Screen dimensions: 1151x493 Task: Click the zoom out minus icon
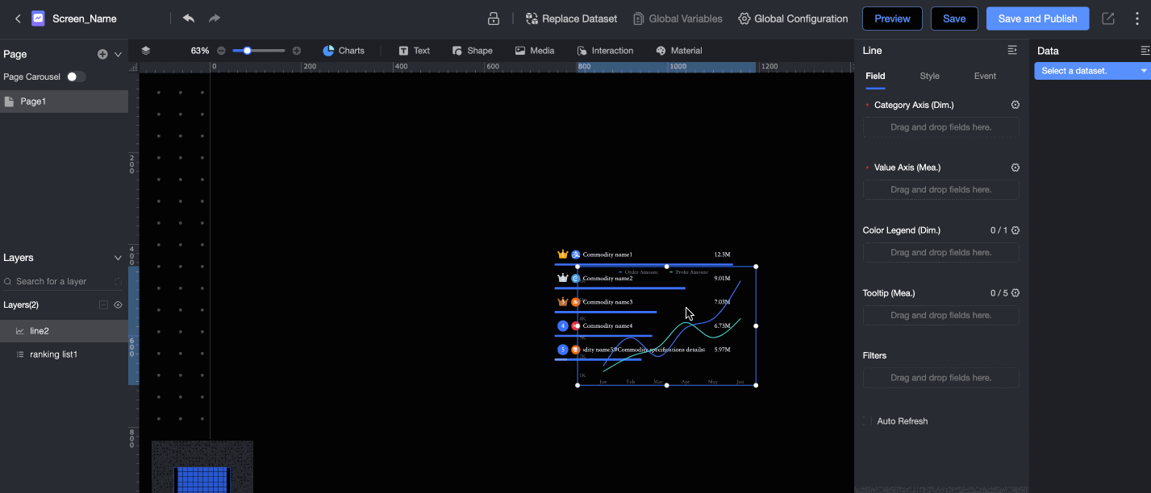222,51
